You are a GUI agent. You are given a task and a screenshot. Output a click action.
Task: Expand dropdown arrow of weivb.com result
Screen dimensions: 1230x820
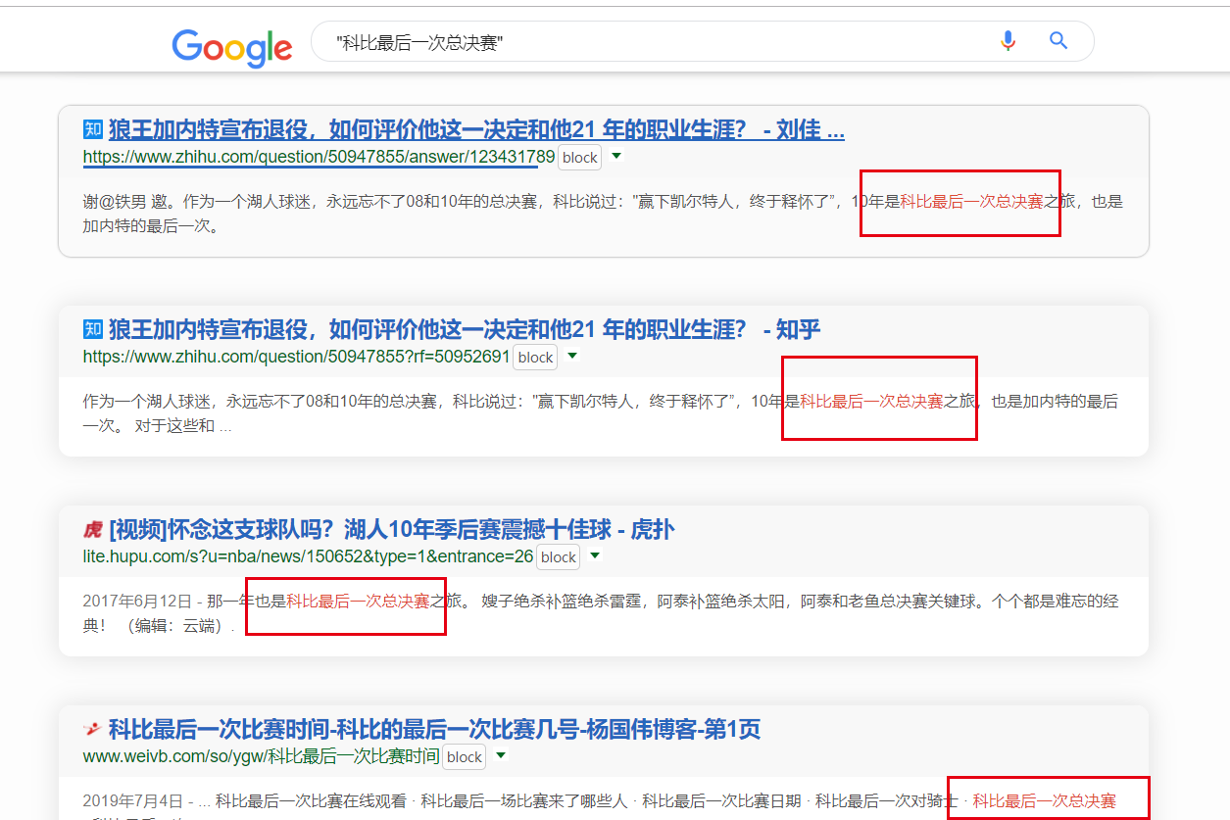pos(501,755)
